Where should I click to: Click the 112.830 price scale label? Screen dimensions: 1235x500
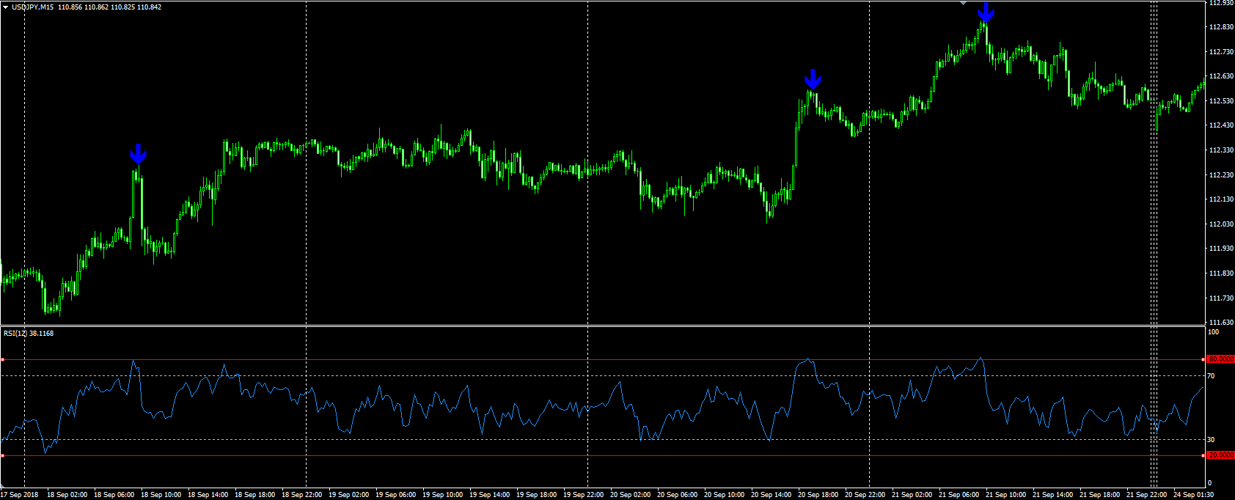[x=1220, y=27]
